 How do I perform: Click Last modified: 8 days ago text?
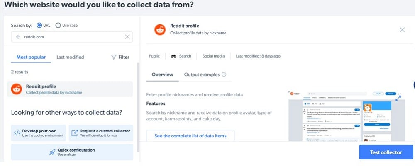click(x=258, y=56)
